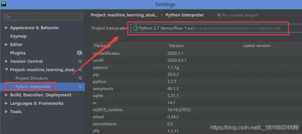Select the pip package row
This screenshot has height=134, width=302.
pyautogui.click(x=197, y=75)
